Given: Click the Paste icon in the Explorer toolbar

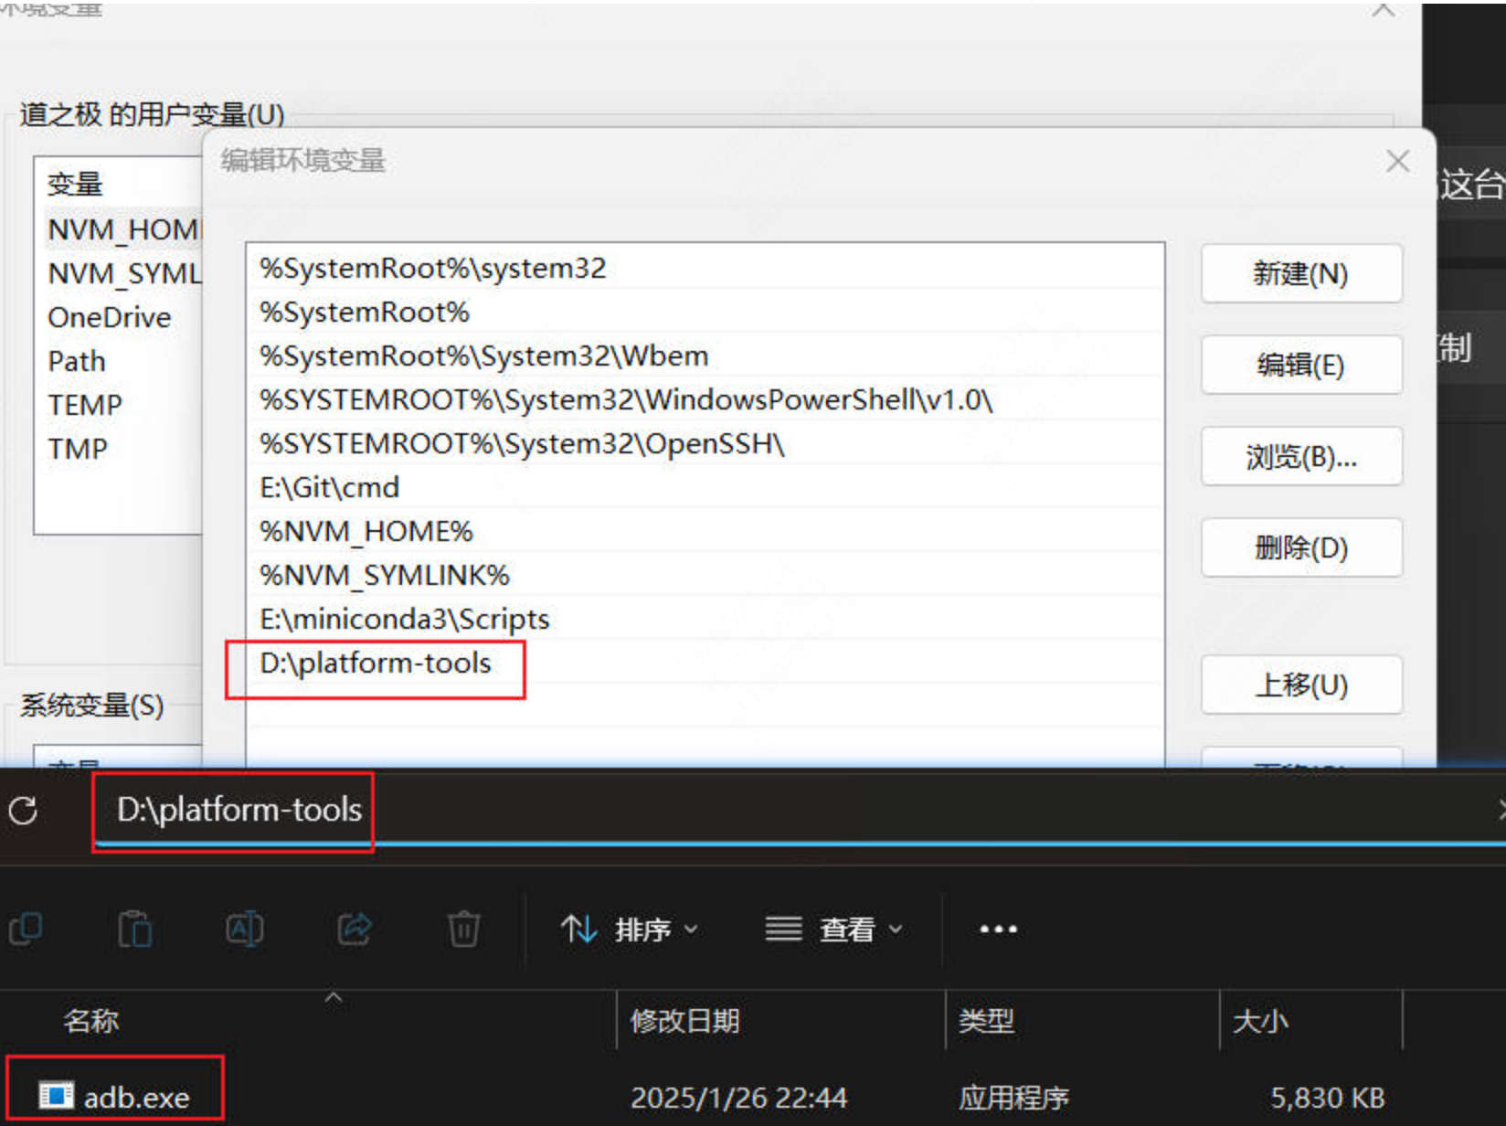Looking at the screenshot, I should [135, 929].
